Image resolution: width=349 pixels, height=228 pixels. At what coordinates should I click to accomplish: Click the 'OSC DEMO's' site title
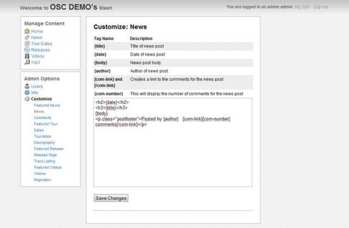pos(74,7)
